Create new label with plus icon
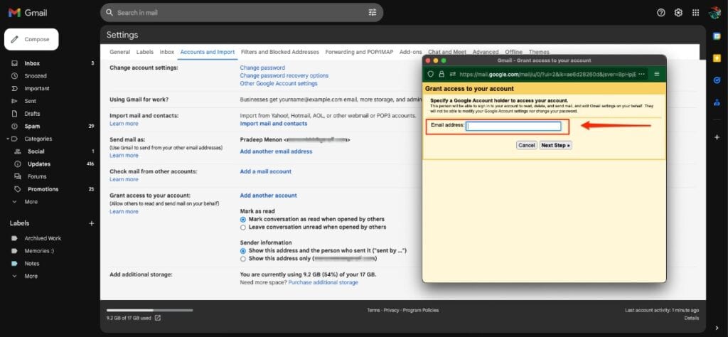This screenshot has height=337, width=728. (92, 223)
